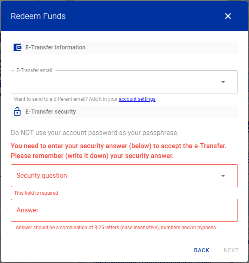
Task: Select the E-Transfer email field
Action: pyautogui.click(x=124, y=82)
